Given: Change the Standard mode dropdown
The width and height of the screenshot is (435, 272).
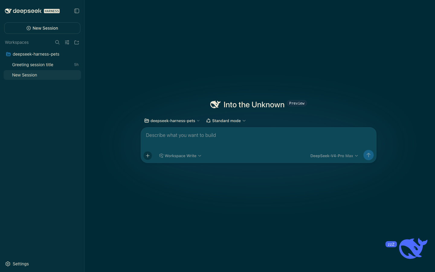Looking at the screenshot, I should coord(226,121).
